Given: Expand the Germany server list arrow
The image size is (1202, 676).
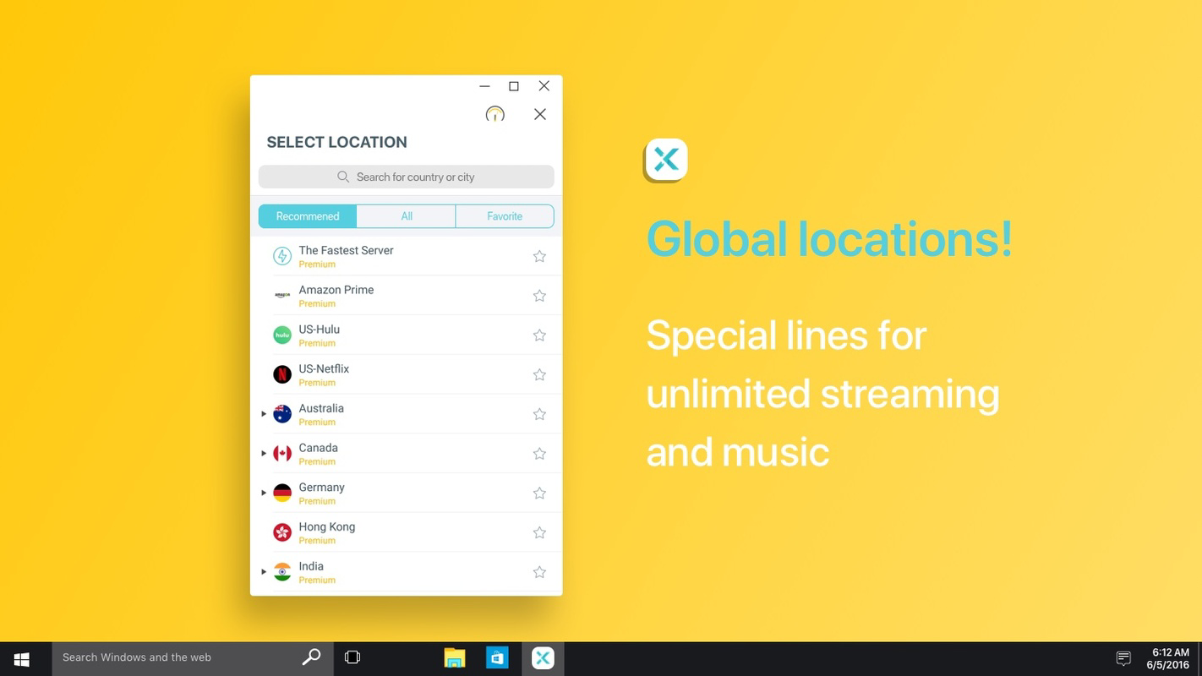Looking at the screenshot, I should (264, 493).
